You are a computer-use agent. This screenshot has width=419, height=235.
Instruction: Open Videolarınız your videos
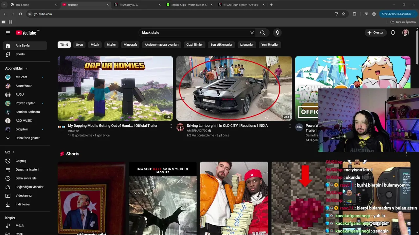coord(25,196)
